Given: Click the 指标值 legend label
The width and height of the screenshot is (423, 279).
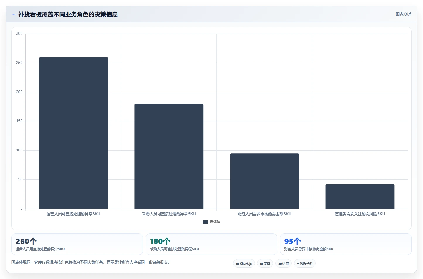Looking at the screenshot, I should [x=215, y=222].
